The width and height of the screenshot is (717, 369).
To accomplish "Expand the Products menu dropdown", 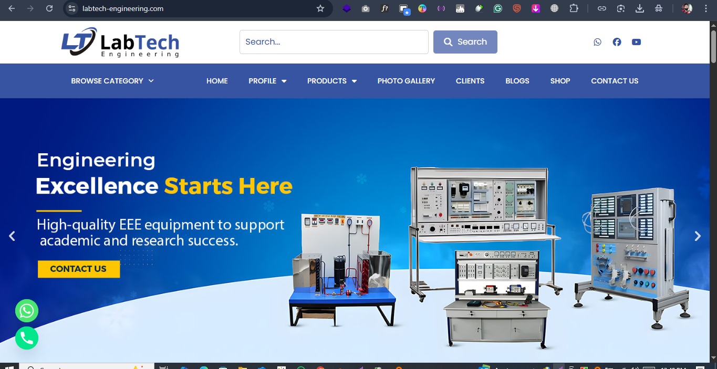I will tap(331, 81).
